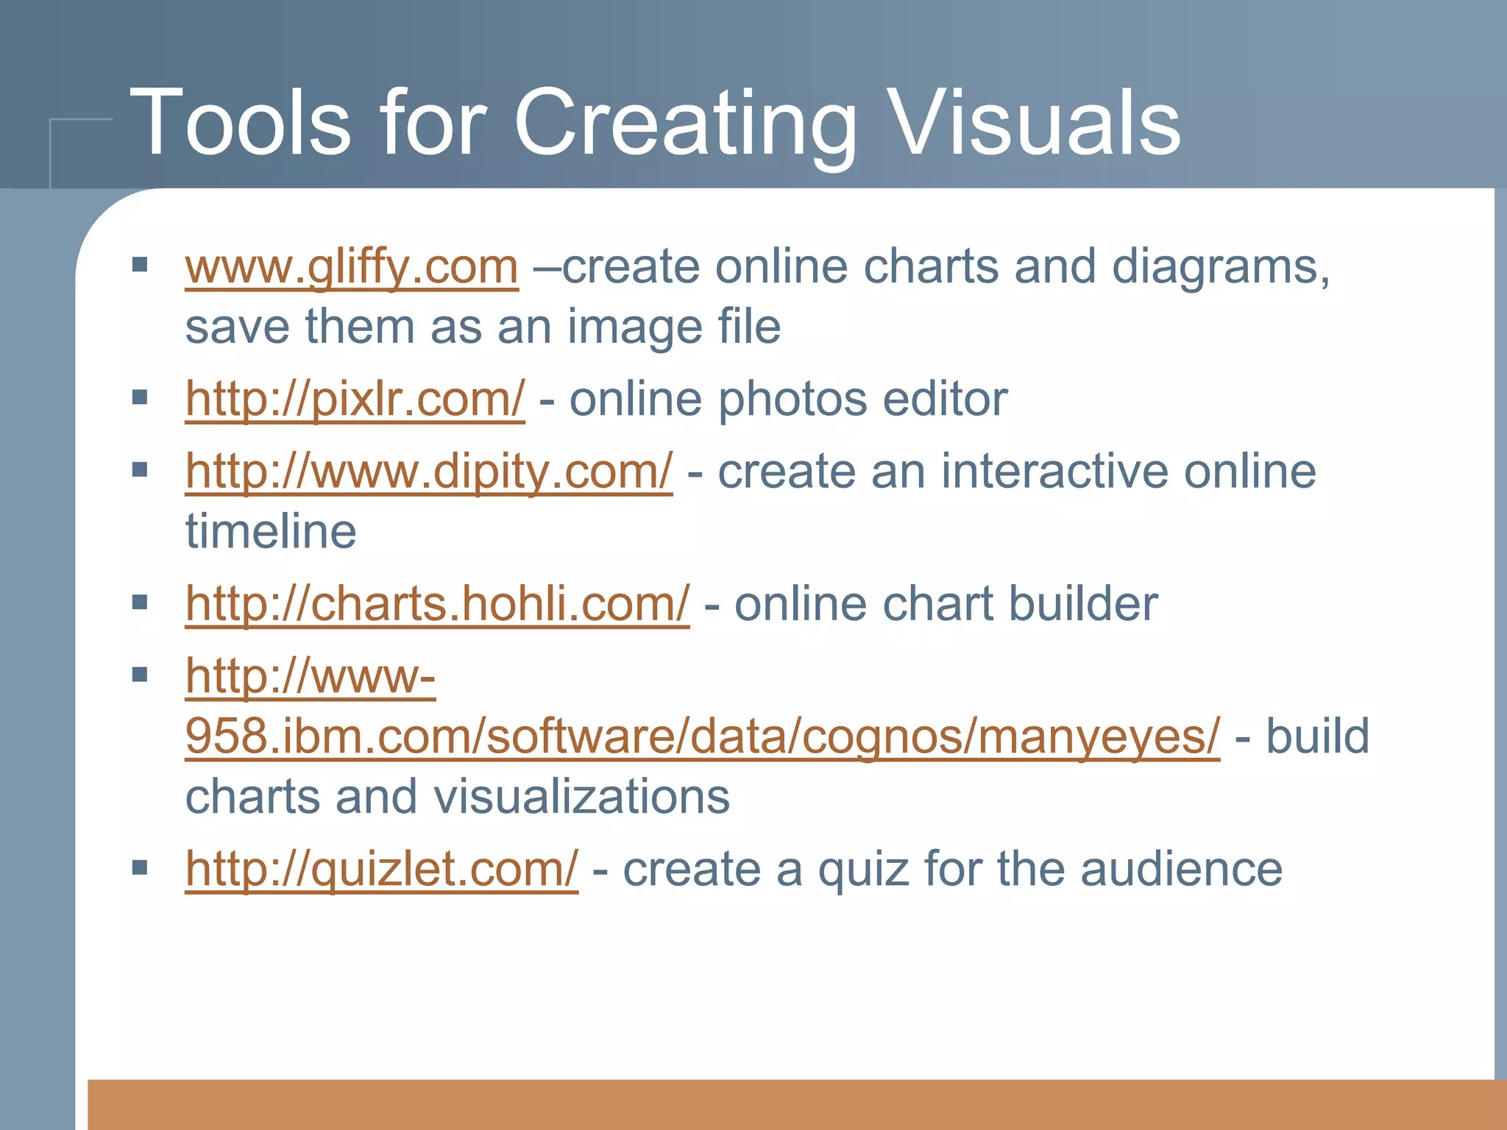Click 'create a quiz for the audience'
The width and height of the screenshot is (1507, 1130).
pyautogui.click(x=953, y=870)
